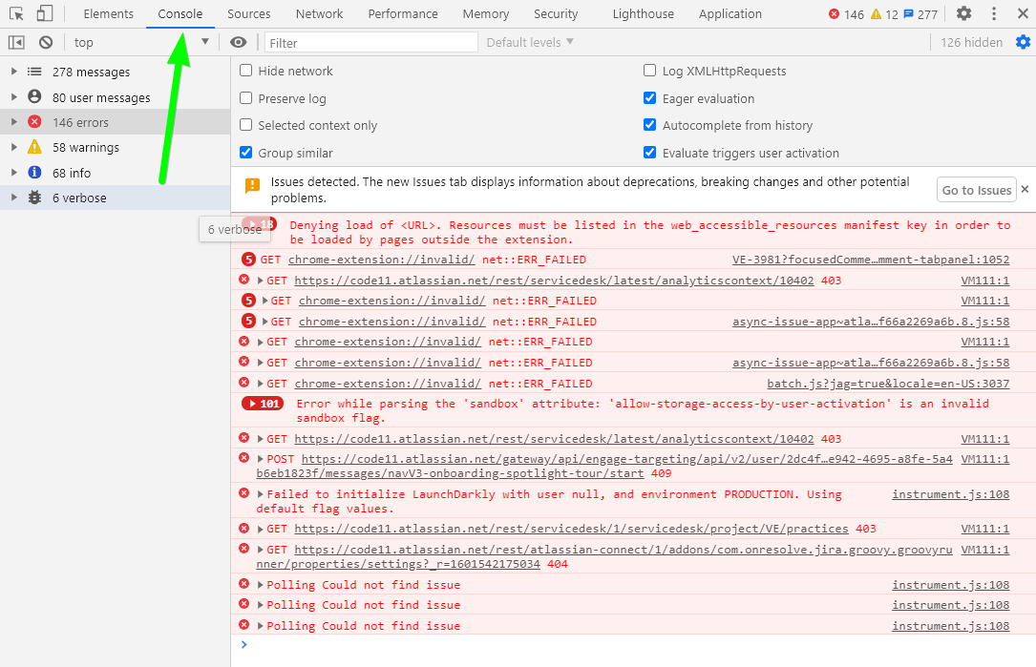Open the Network tab
1036x667 pixels.
point(320,14)
